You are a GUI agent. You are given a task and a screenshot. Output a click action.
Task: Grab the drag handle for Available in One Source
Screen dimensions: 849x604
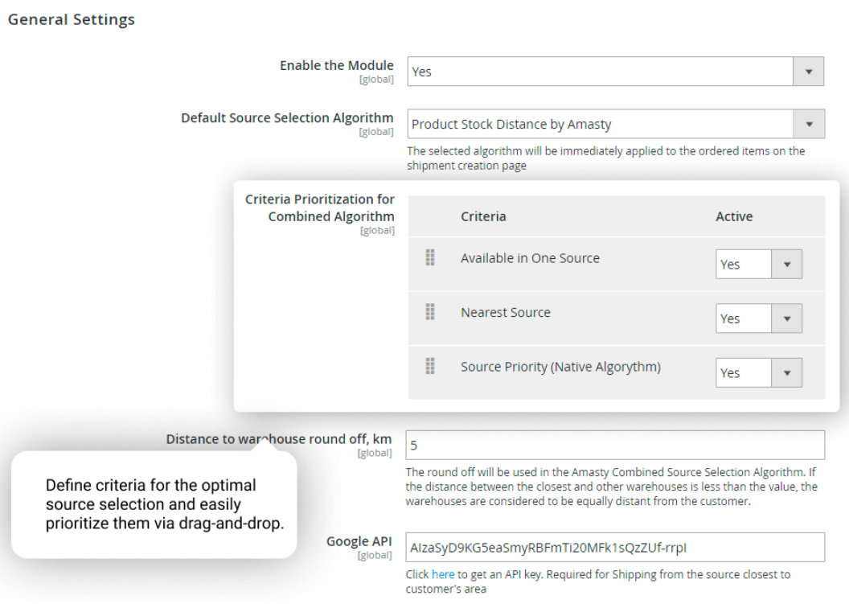point(430,258)
